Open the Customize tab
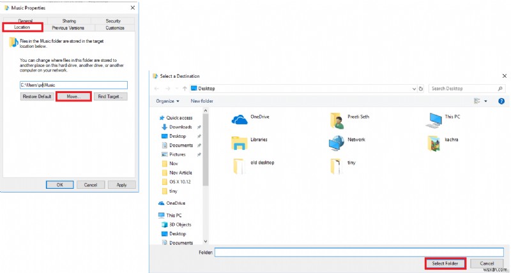 [x=115, y=28]
